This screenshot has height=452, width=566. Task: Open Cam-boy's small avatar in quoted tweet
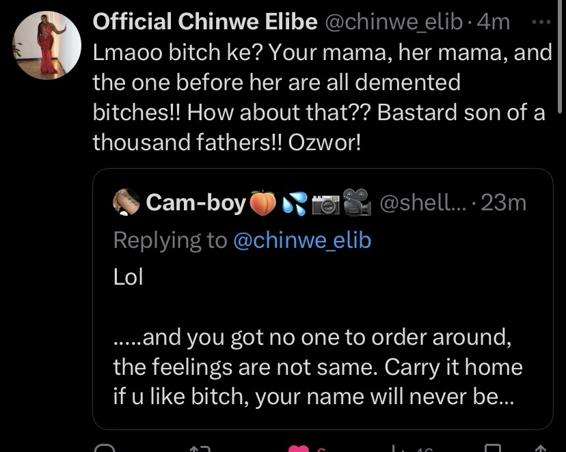126,202
